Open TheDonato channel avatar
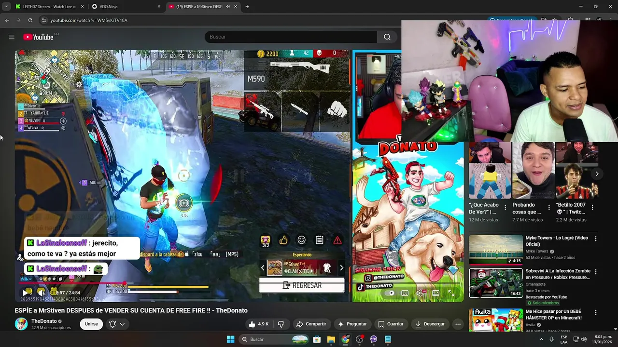The height and width of the screenshot is (347, 618). pyautogui.click(x=21, y=324)
